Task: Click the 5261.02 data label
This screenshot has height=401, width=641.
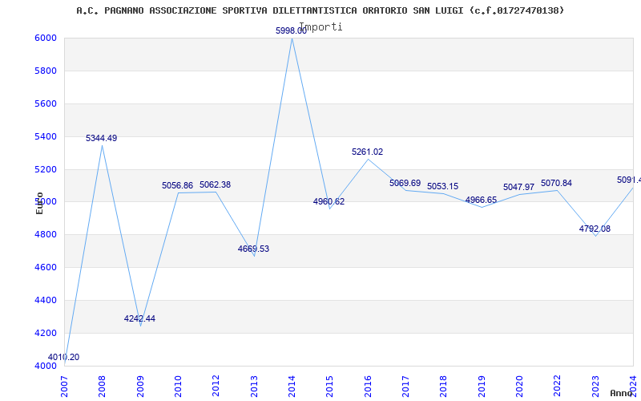Action: tap(367, 152)
